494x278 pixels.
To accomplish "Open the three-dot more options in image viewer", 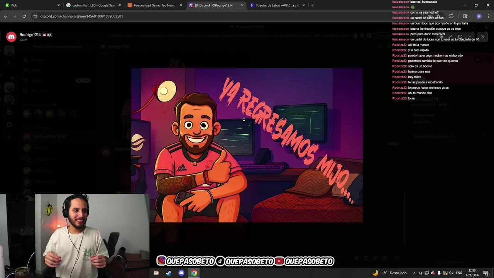I will pos(469,37).
